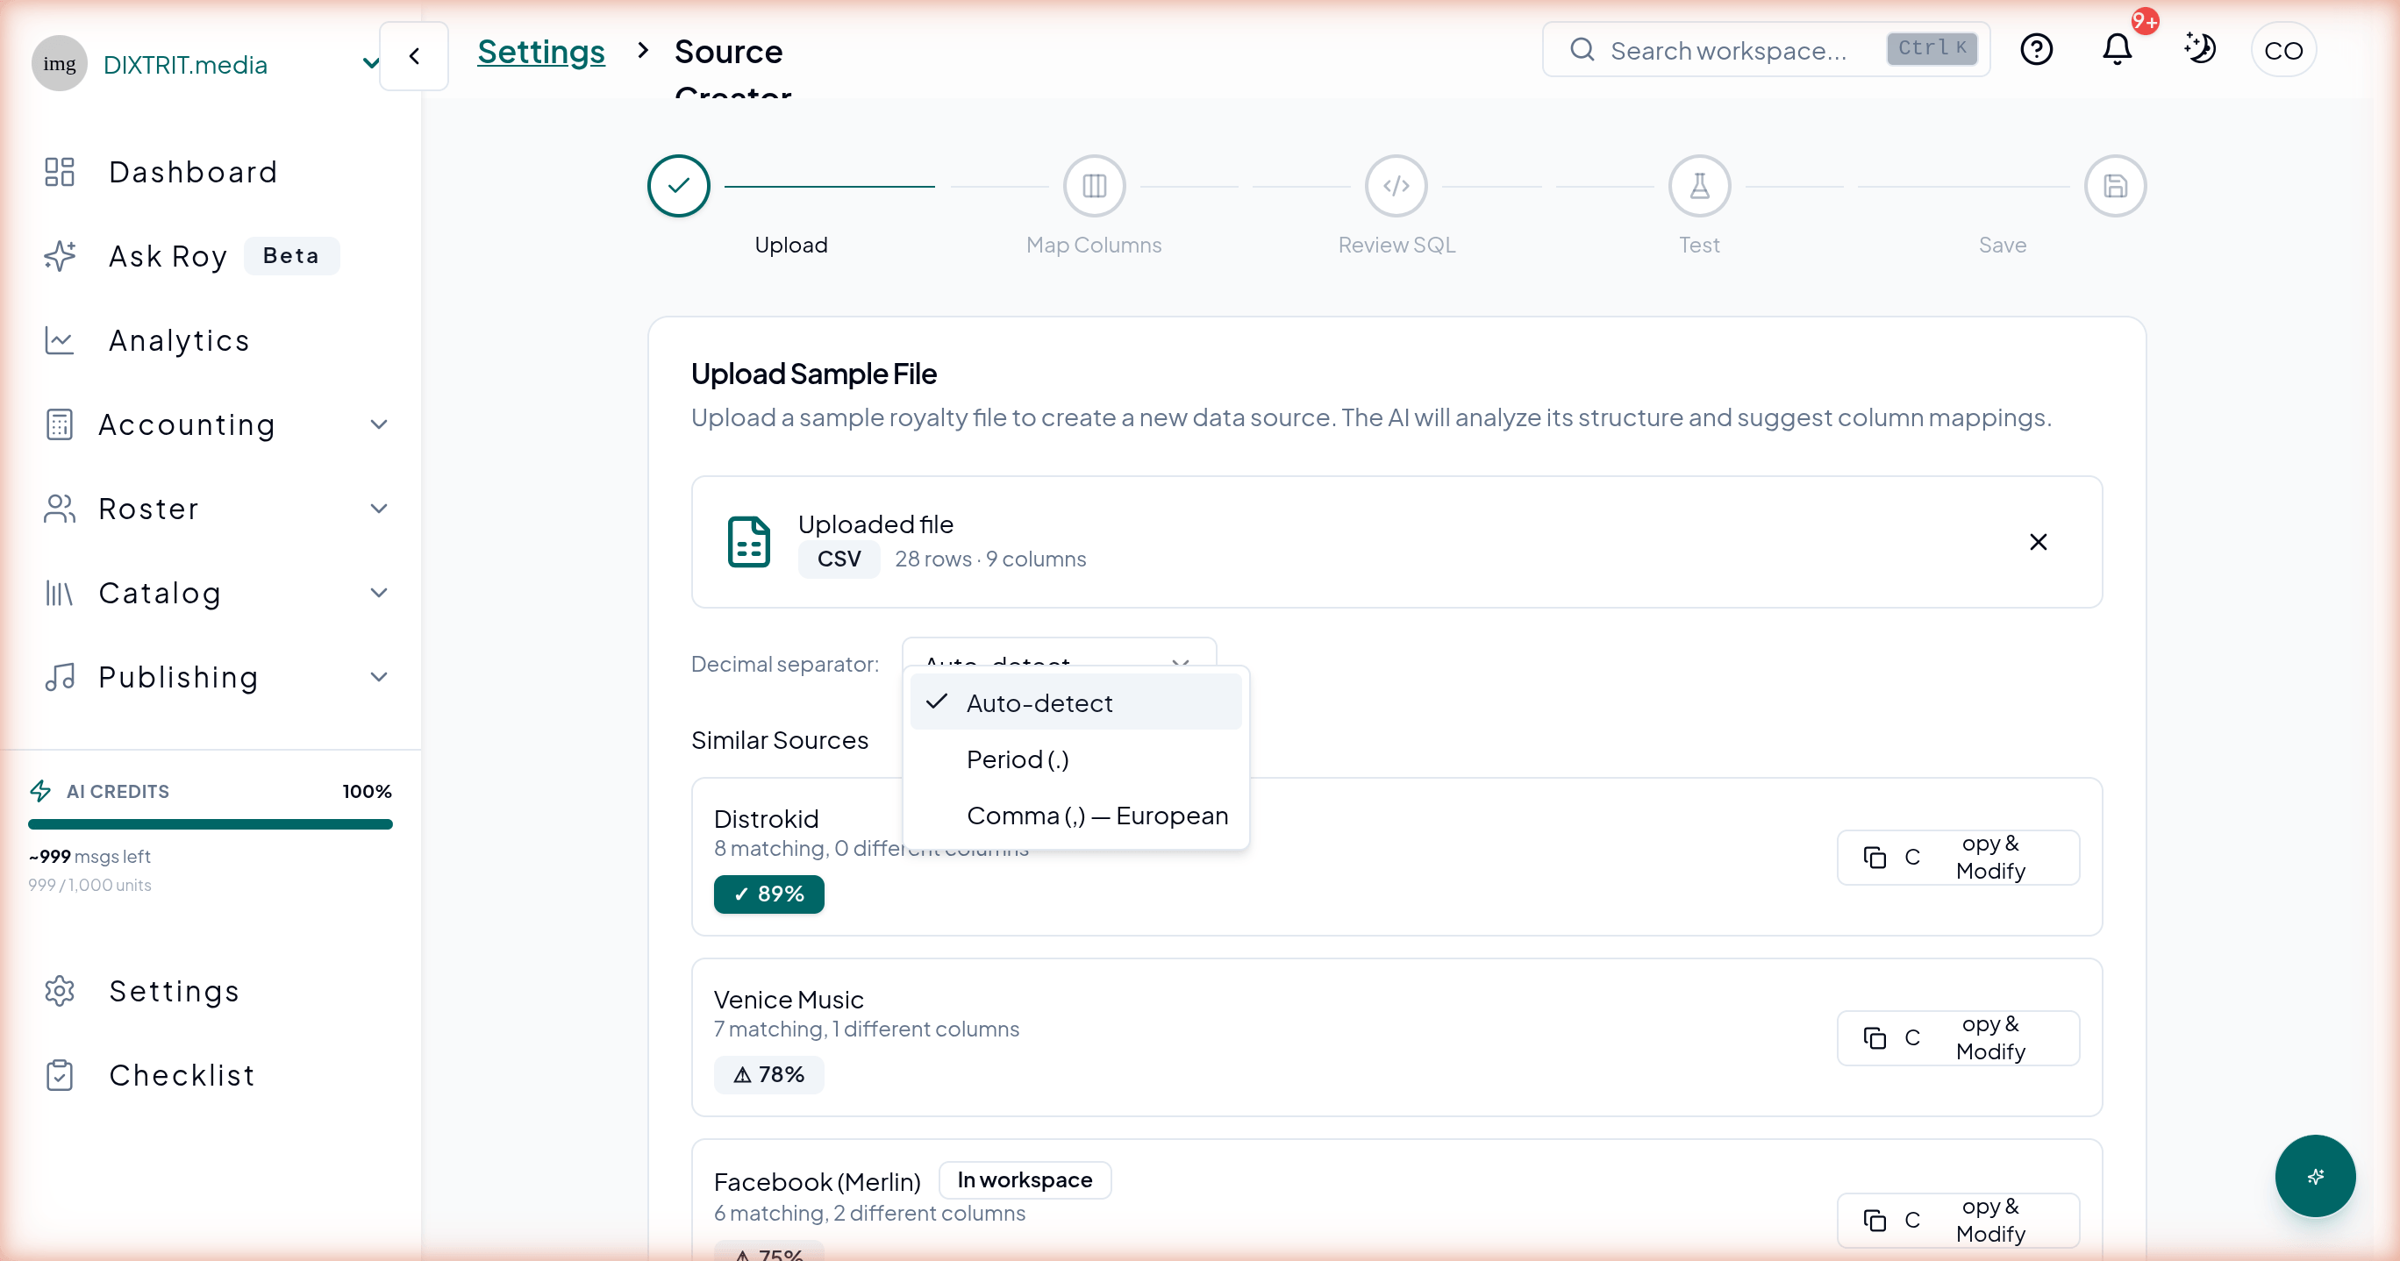The height and width of the screenshot is (1261, 2400).
Task: Click the search magnifier icon
Action: (x=1582, y=49)
